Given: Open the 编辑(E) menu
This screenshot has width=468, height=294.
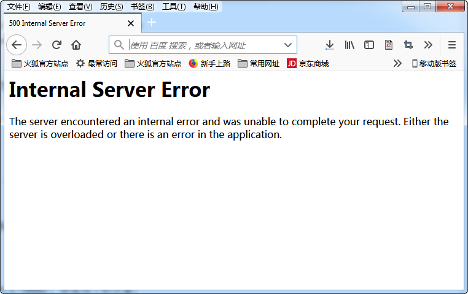Looking at the screenshot, I should coord(50,7).
